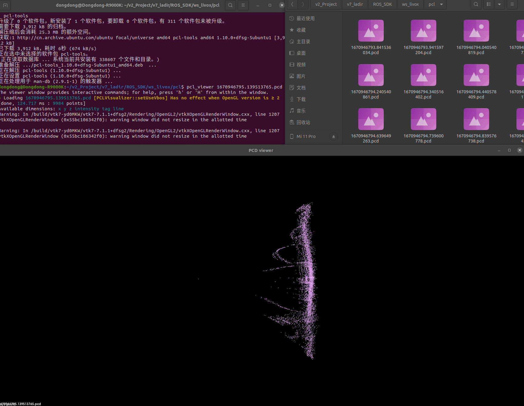Open a new tab in the terminal
Screen dimensions: 524x406
pyautogui.click(x=5, y=5)
